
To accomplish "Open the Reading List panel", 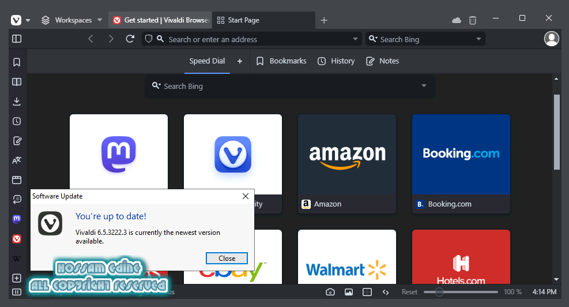I will pos(17,82).
